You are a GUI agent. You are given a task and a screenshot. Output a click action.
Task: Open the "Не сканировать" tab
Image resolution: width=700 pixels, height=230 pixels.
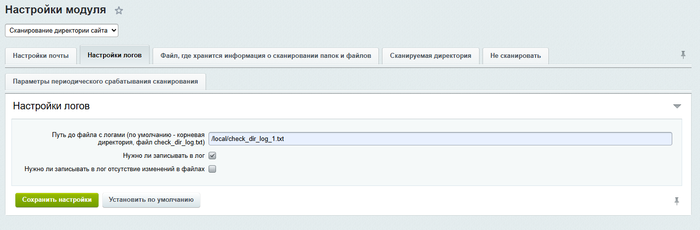click(x=515, y=56)
